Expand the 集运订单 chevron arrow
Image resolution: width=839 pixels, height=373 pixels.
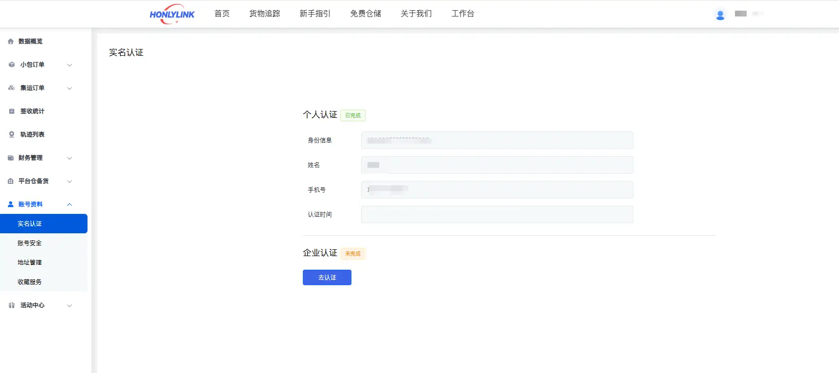coord(70,88)
